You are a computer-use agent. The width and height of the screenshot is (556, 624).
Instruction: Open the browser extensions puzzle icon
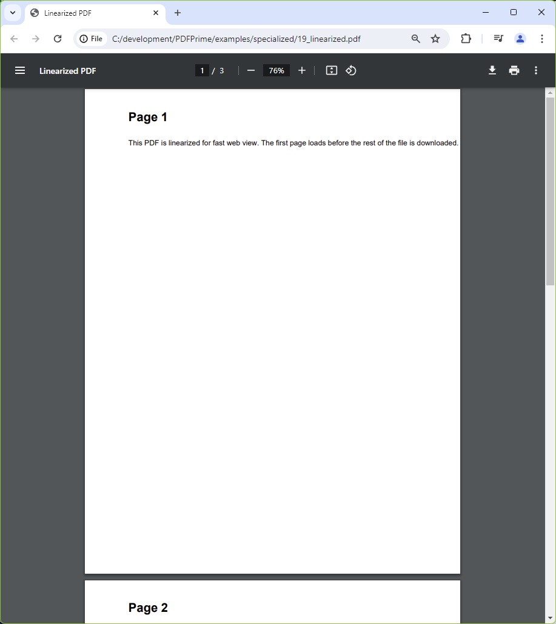tap(466, 38)
